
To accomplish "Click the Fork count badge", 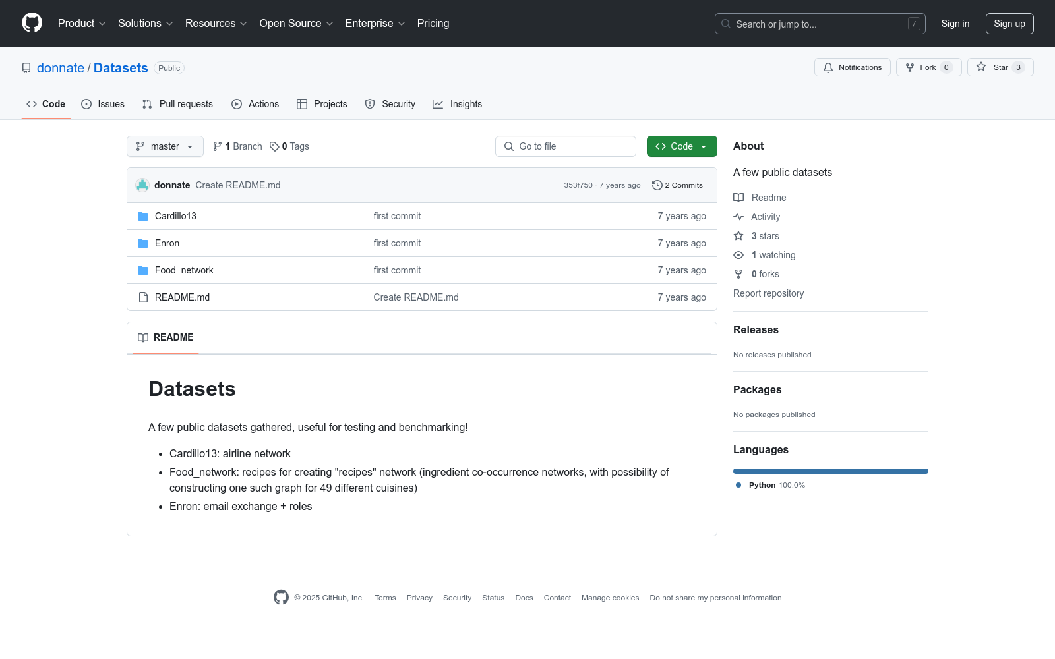I will pos(946,67).
